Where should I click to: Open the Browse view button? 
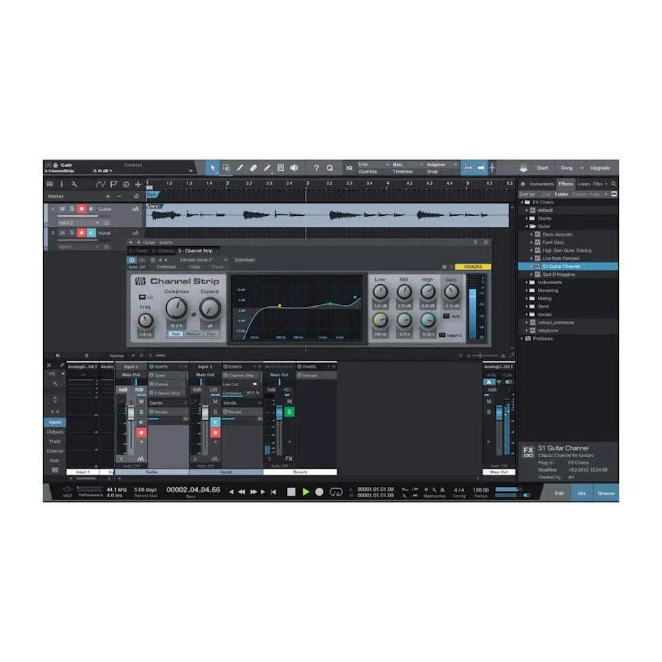(x=606, y=493)
